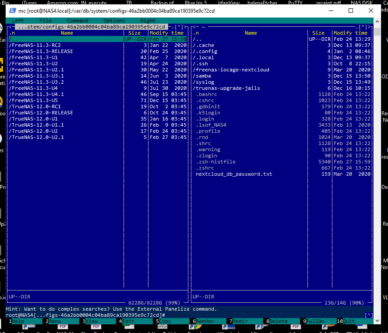Select /TrueNAS-12.0-RELEASE directory

pos(98,113)
